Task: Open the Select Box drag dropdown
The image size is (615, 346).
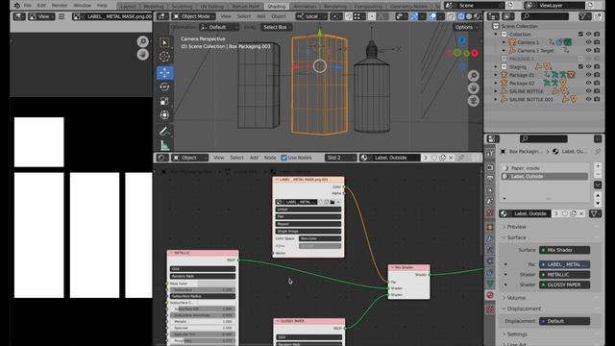Action: coord(278,27)
